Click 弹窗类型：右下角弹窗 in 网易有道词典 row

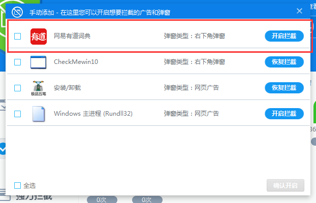[x=195, y=36]
